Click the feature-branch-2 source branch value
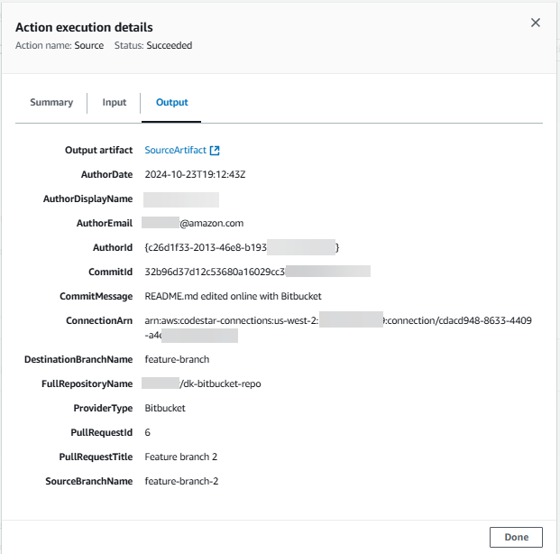The height and width of the screenshot is (554, 560). [x=181, y=481]
